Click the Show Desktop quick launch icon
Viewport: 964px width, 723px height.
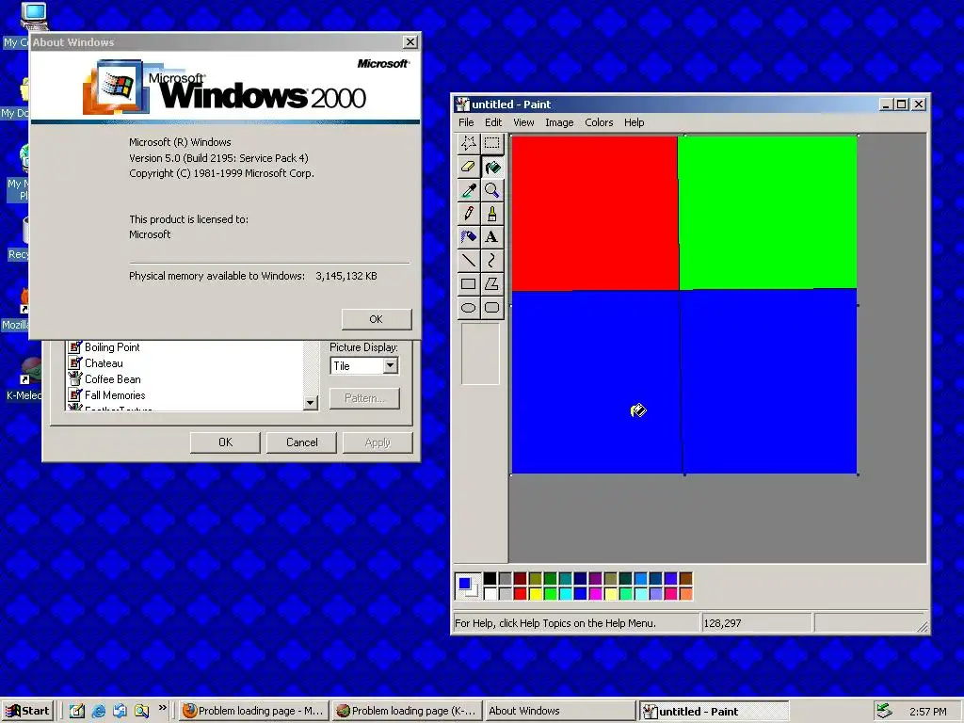pos(77,711)
